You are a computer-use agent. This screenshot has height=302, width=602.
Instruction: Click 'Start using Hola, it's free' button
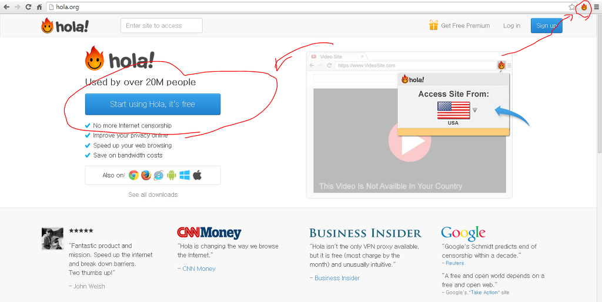point(153,104)
